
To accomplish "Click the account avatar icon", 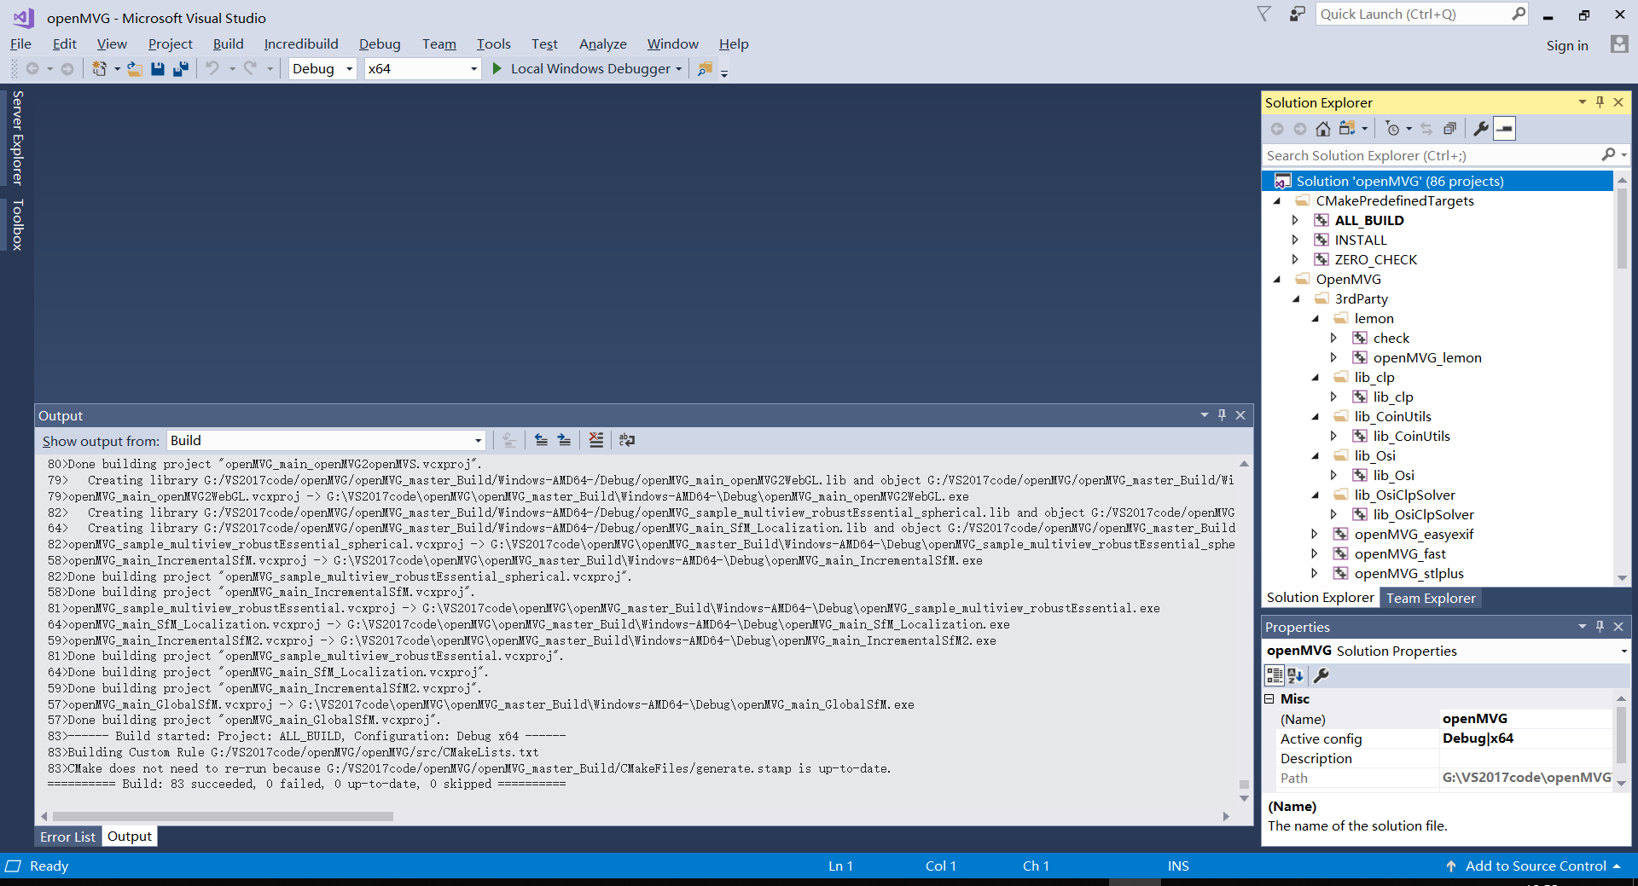I will (1619, 44).
